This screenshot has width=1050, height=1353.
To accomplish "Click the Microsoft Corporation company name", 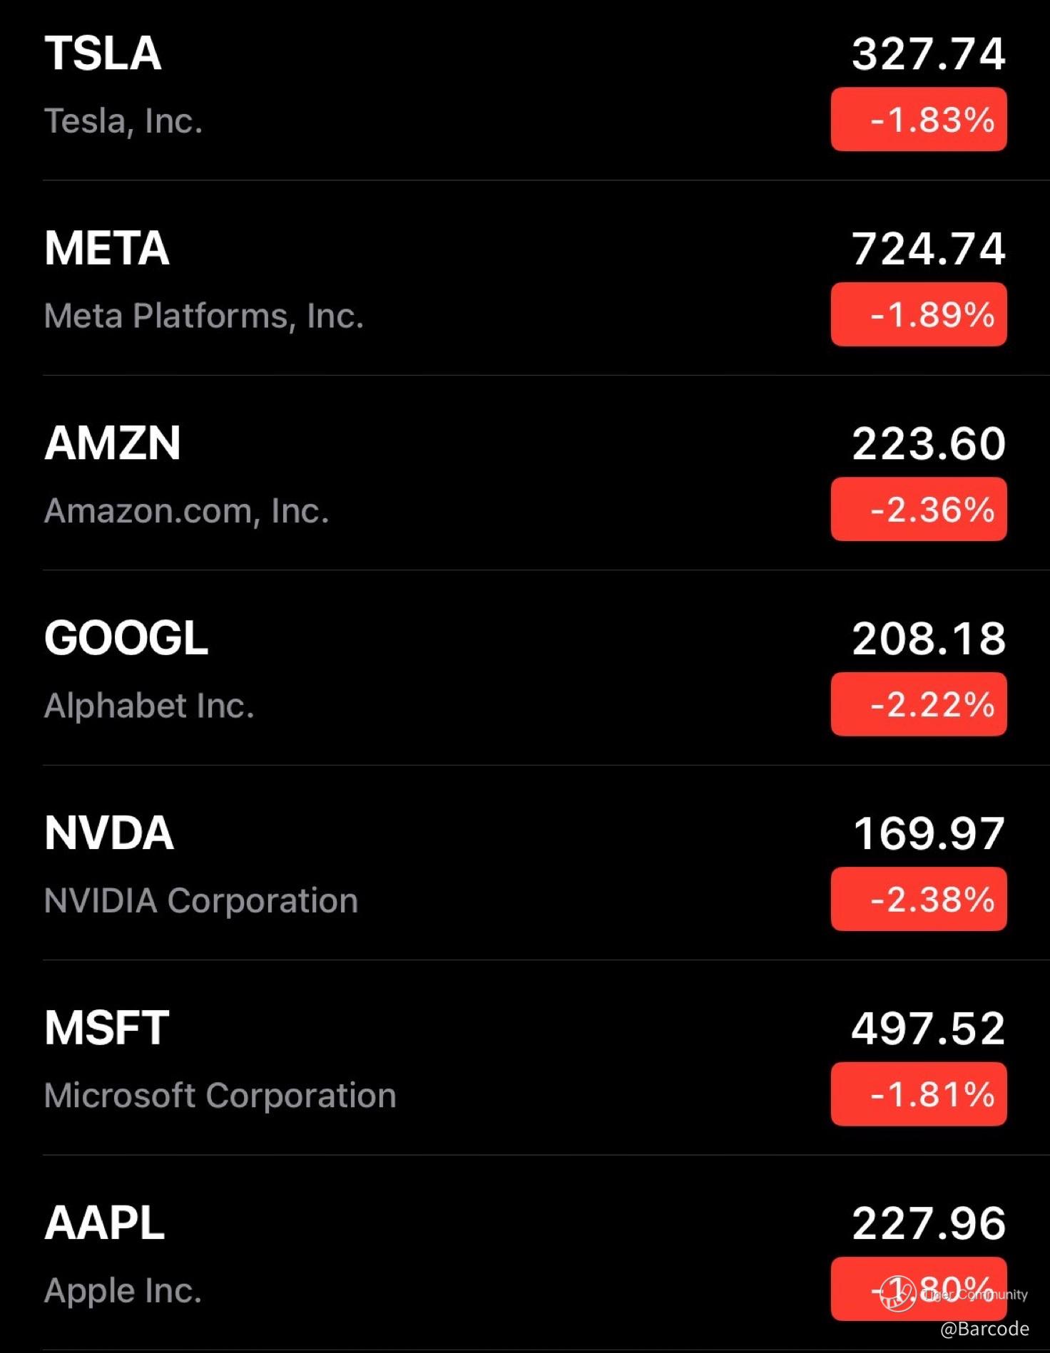I will [220, 1096].
